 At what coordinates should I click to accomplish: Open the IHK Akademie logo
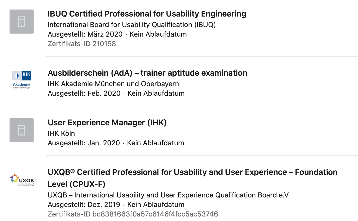click(x=22, y=80)
